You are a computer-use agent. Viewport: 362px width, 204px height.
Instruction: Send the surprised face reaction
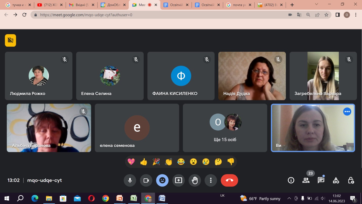pos(193,162)
